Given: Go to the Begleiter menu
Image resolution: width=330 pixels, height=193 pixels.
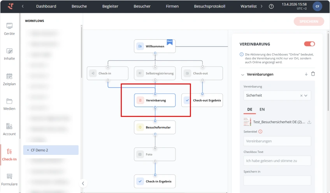Looking at the screenshot, I should pos(110,6).
